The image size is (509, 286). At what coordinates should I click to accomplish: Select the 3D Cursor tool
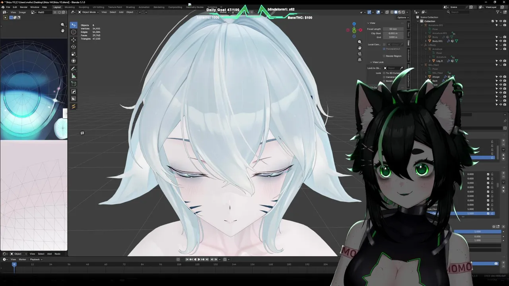[x=74, y=32]
